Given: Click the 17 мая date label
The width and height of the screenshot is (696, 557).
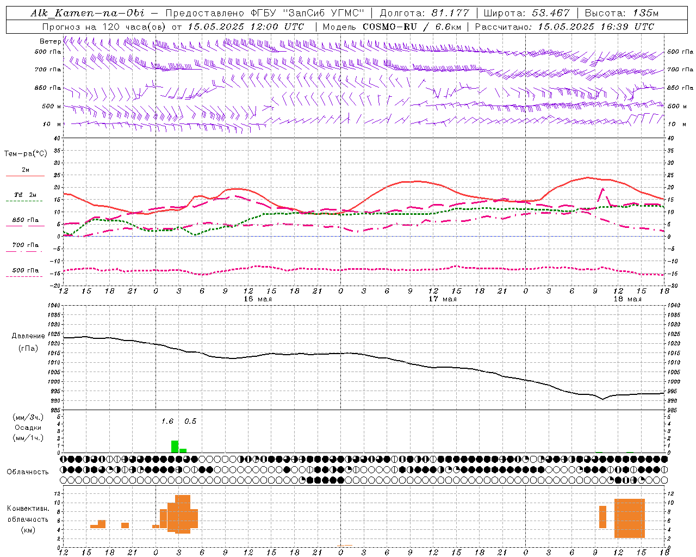Looking at the screenshot, I should (443, 299).
